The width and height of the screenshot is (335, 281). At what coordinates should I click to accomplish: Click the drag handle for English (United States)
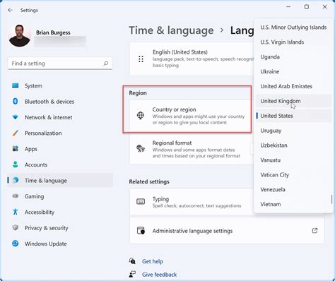click(x=141, y=59)
